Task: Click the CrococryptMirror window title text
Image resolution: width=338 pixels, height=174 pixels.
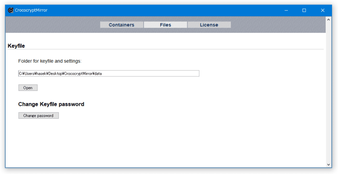Action: tap(31, 10)
